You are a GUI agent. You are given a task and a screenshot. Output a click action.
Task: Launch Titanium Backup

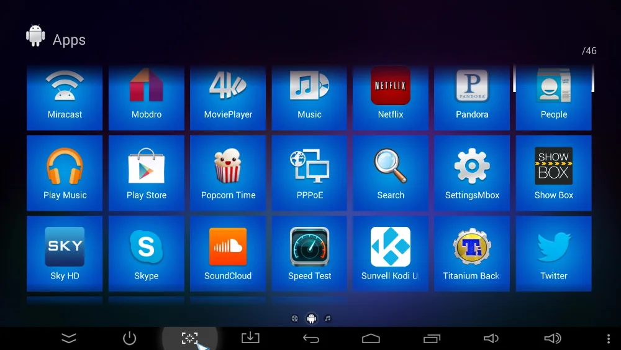click(x=472, y=254)
